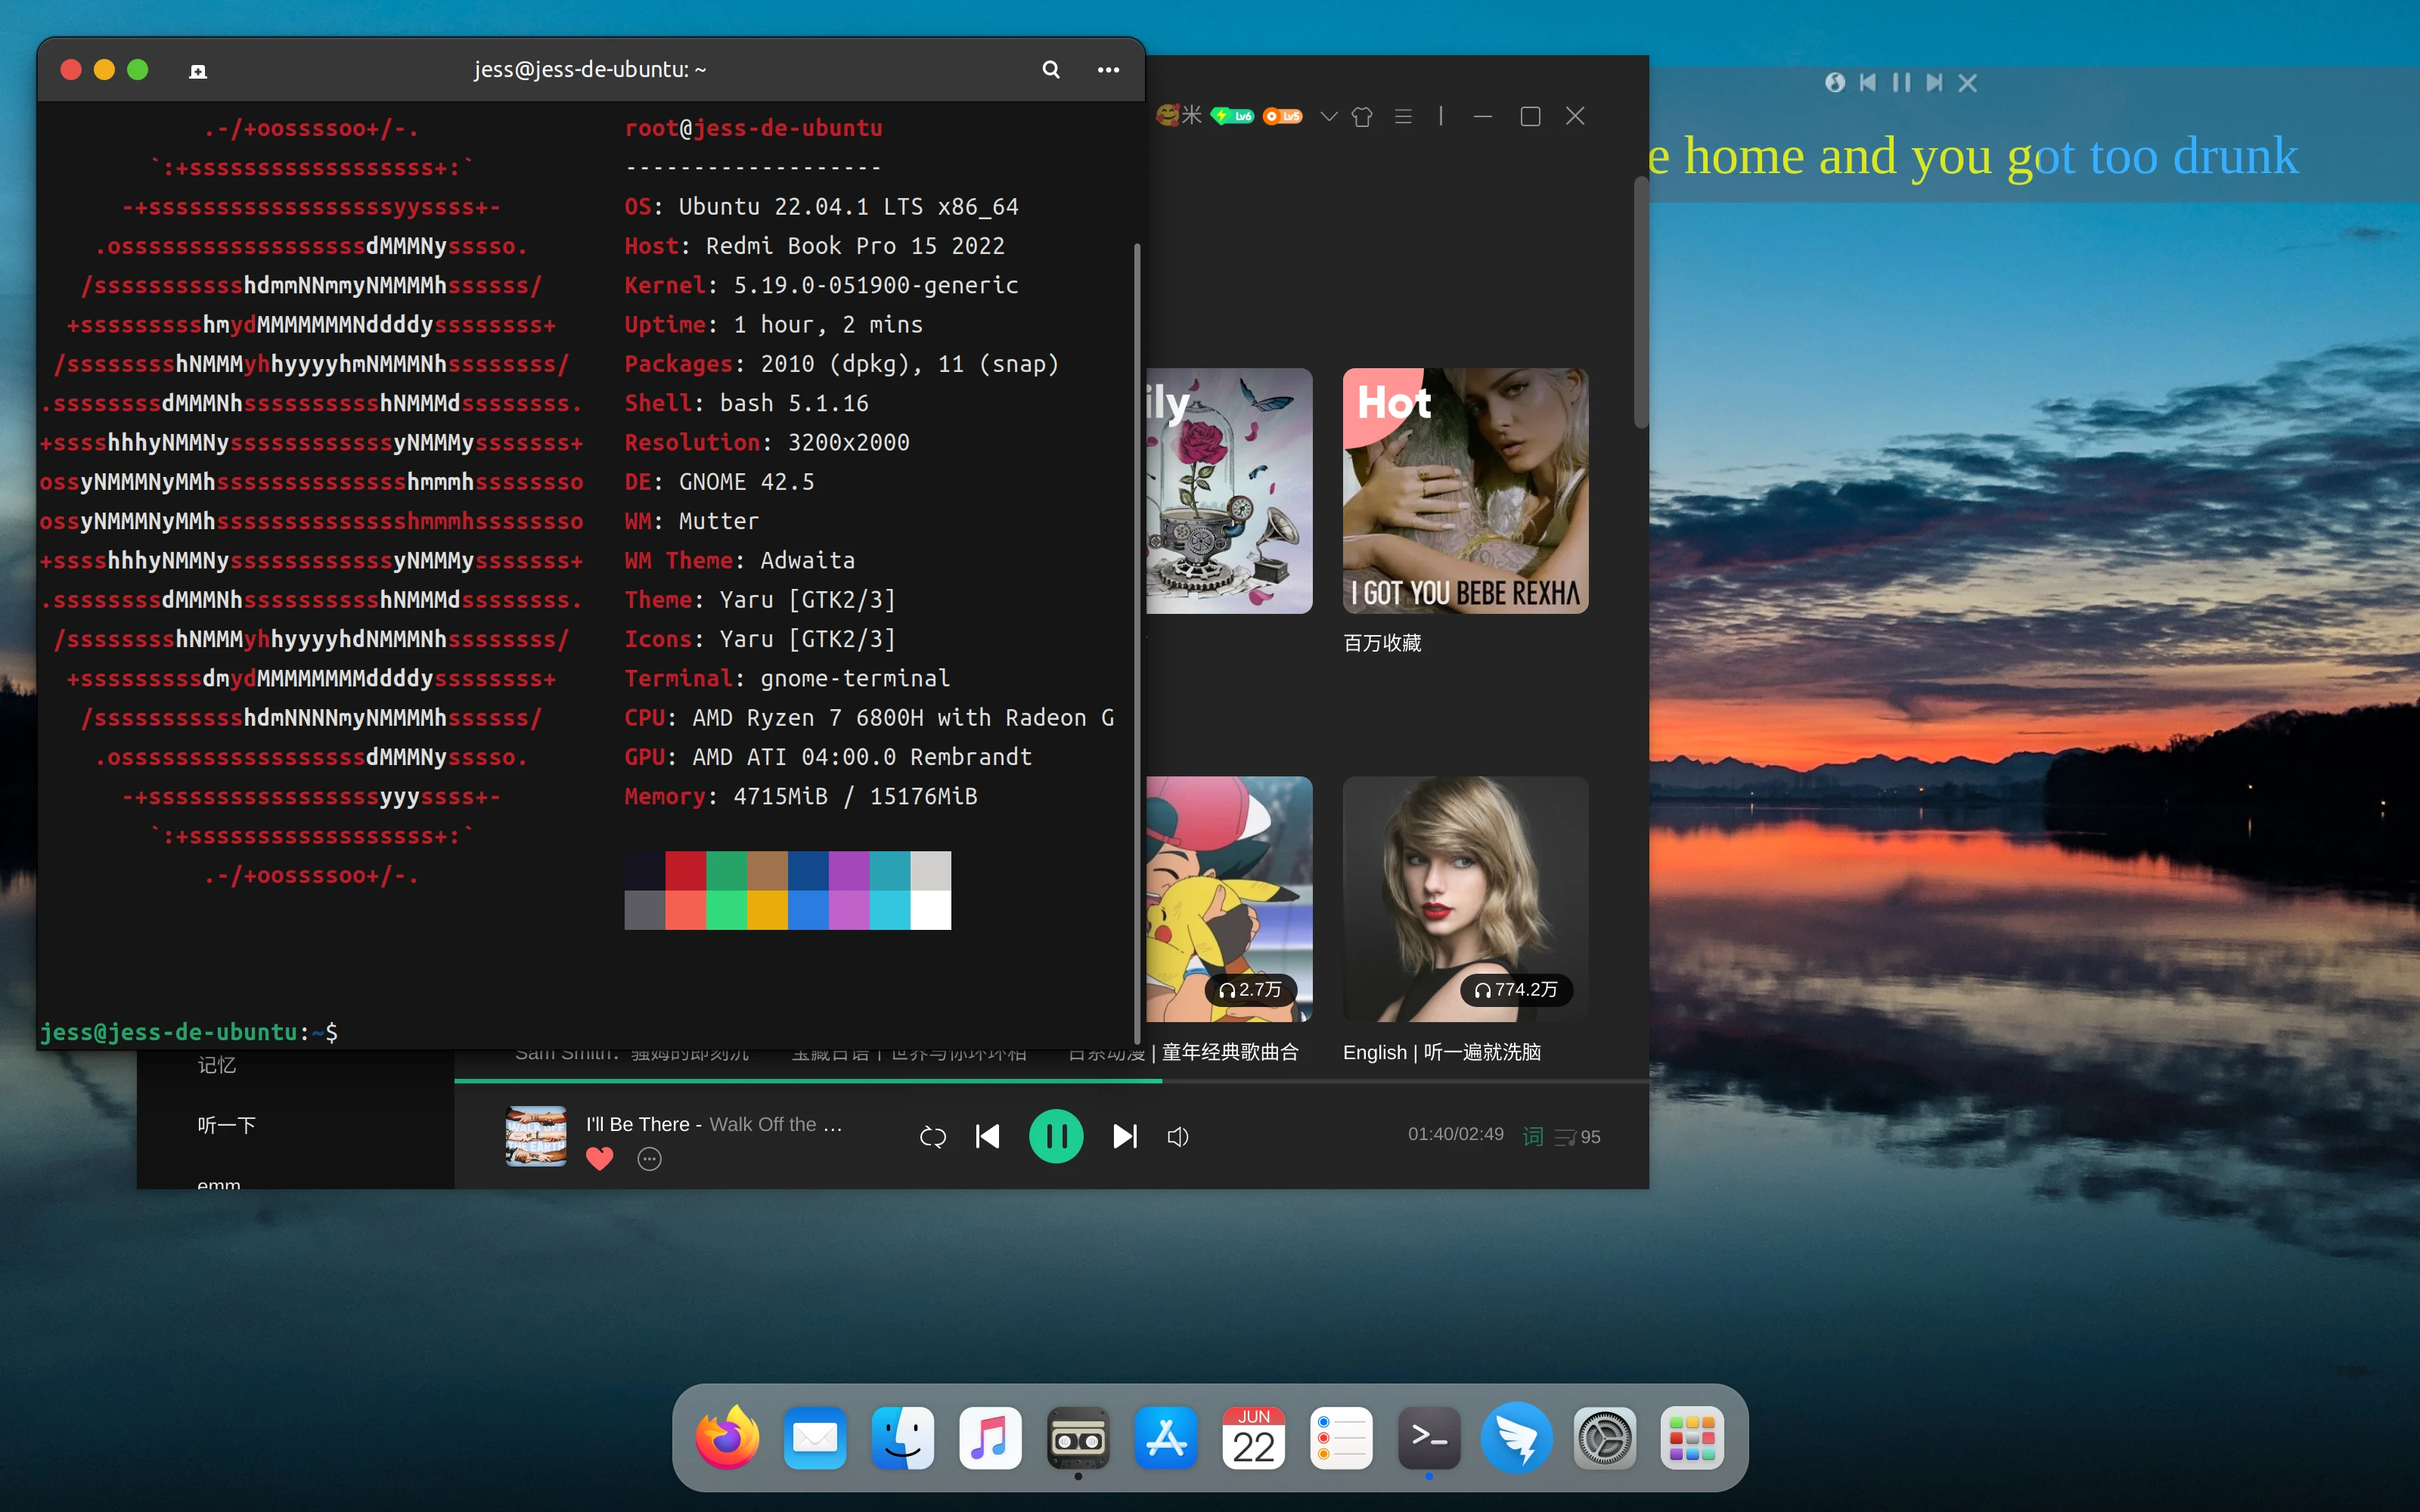This screenshot has width=2420, height=1512.
Task: Skip to next track in player bar
Action: click(1125, 1136)
